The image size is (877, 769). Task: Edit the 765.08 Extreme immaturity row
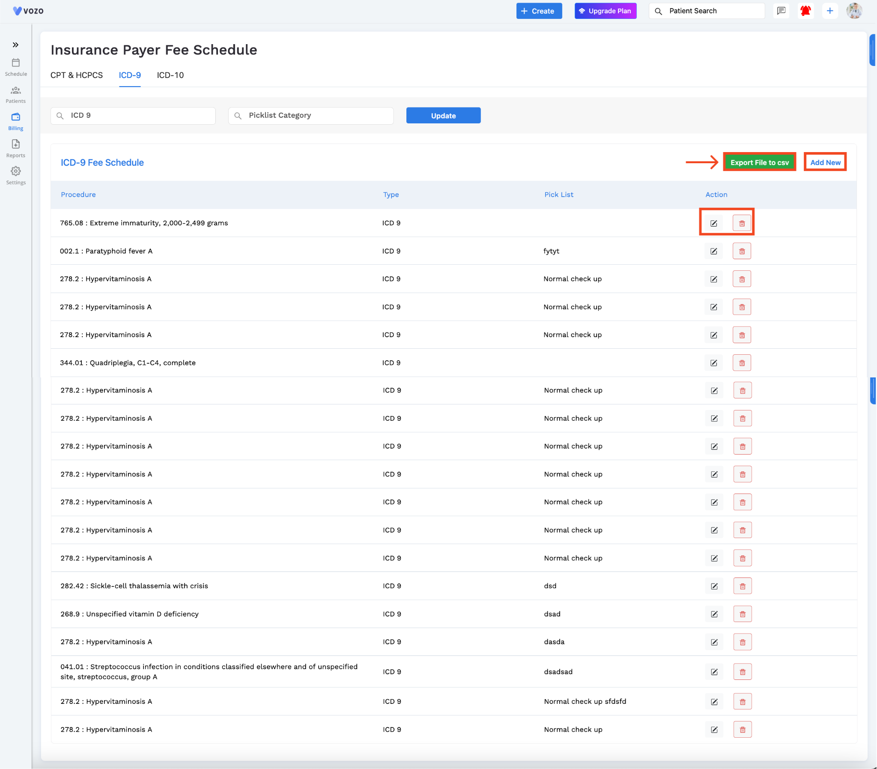pyautogui.click(x=713, y=223)
